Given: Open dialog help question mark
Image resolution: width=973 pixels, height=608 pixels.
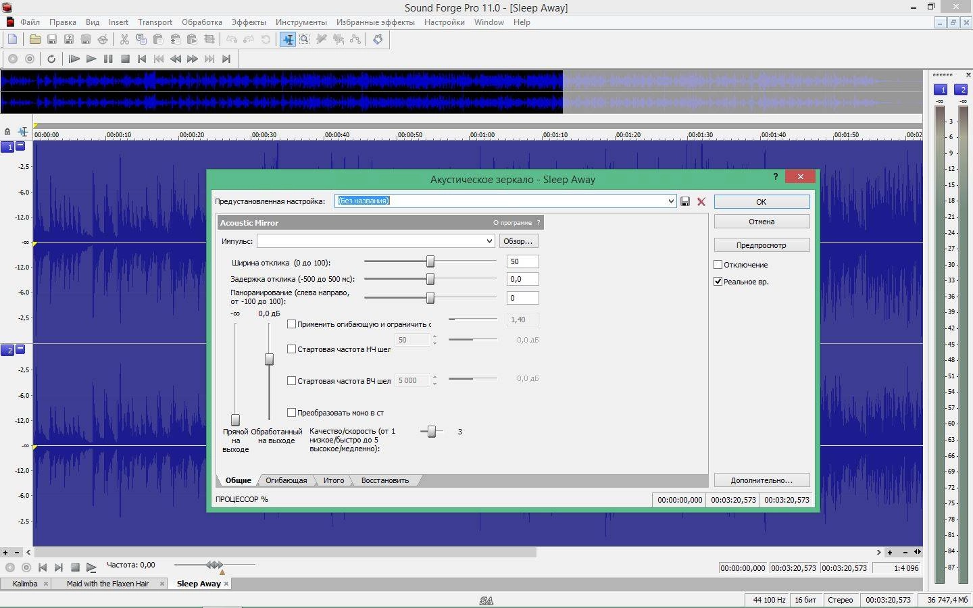Looking at the screenshot, I should [776, 176].
